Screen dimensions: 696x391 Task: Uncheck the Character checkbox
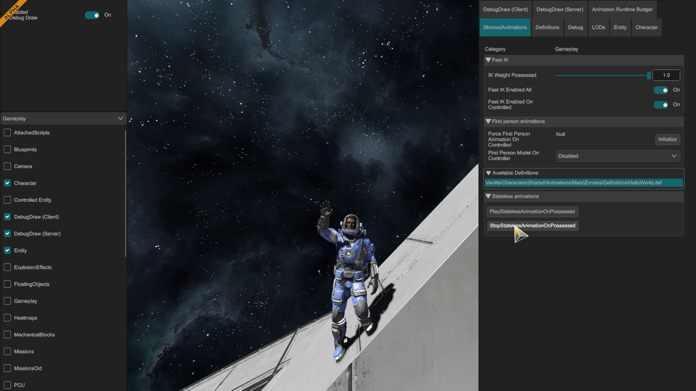tap(8, 183)
